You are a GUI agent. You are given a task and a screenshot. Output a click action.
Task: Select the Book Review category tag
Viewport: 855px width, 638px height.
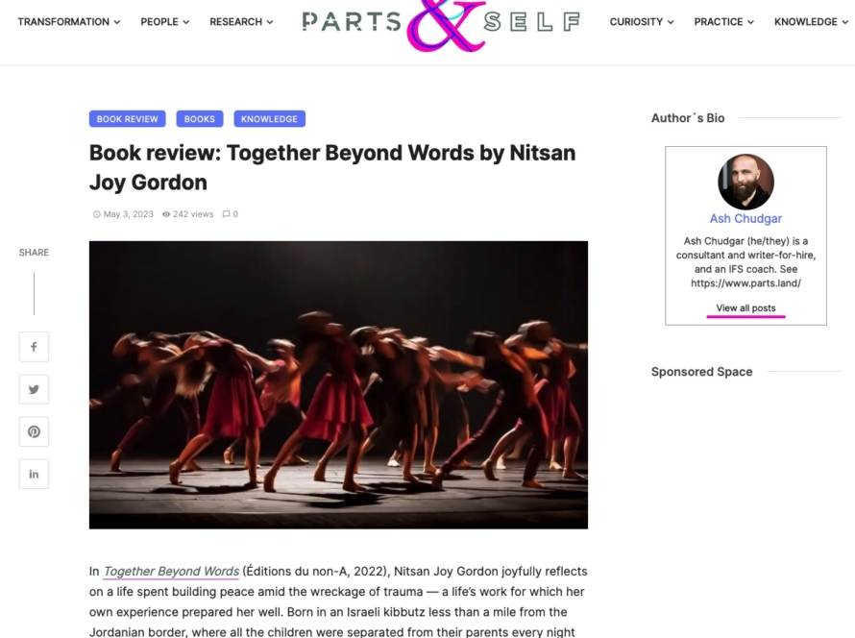[x=128, y=119]
